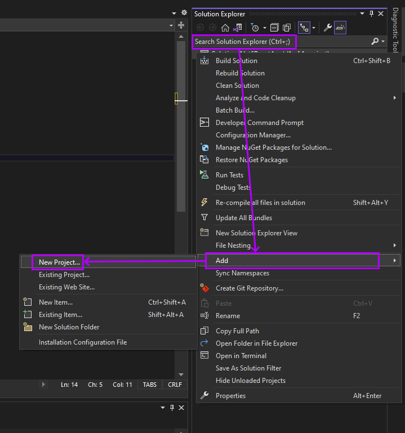Click the Build Solution icon
Image resolution: width=405 pixels, height=433 pixels.
click(204, 60)
